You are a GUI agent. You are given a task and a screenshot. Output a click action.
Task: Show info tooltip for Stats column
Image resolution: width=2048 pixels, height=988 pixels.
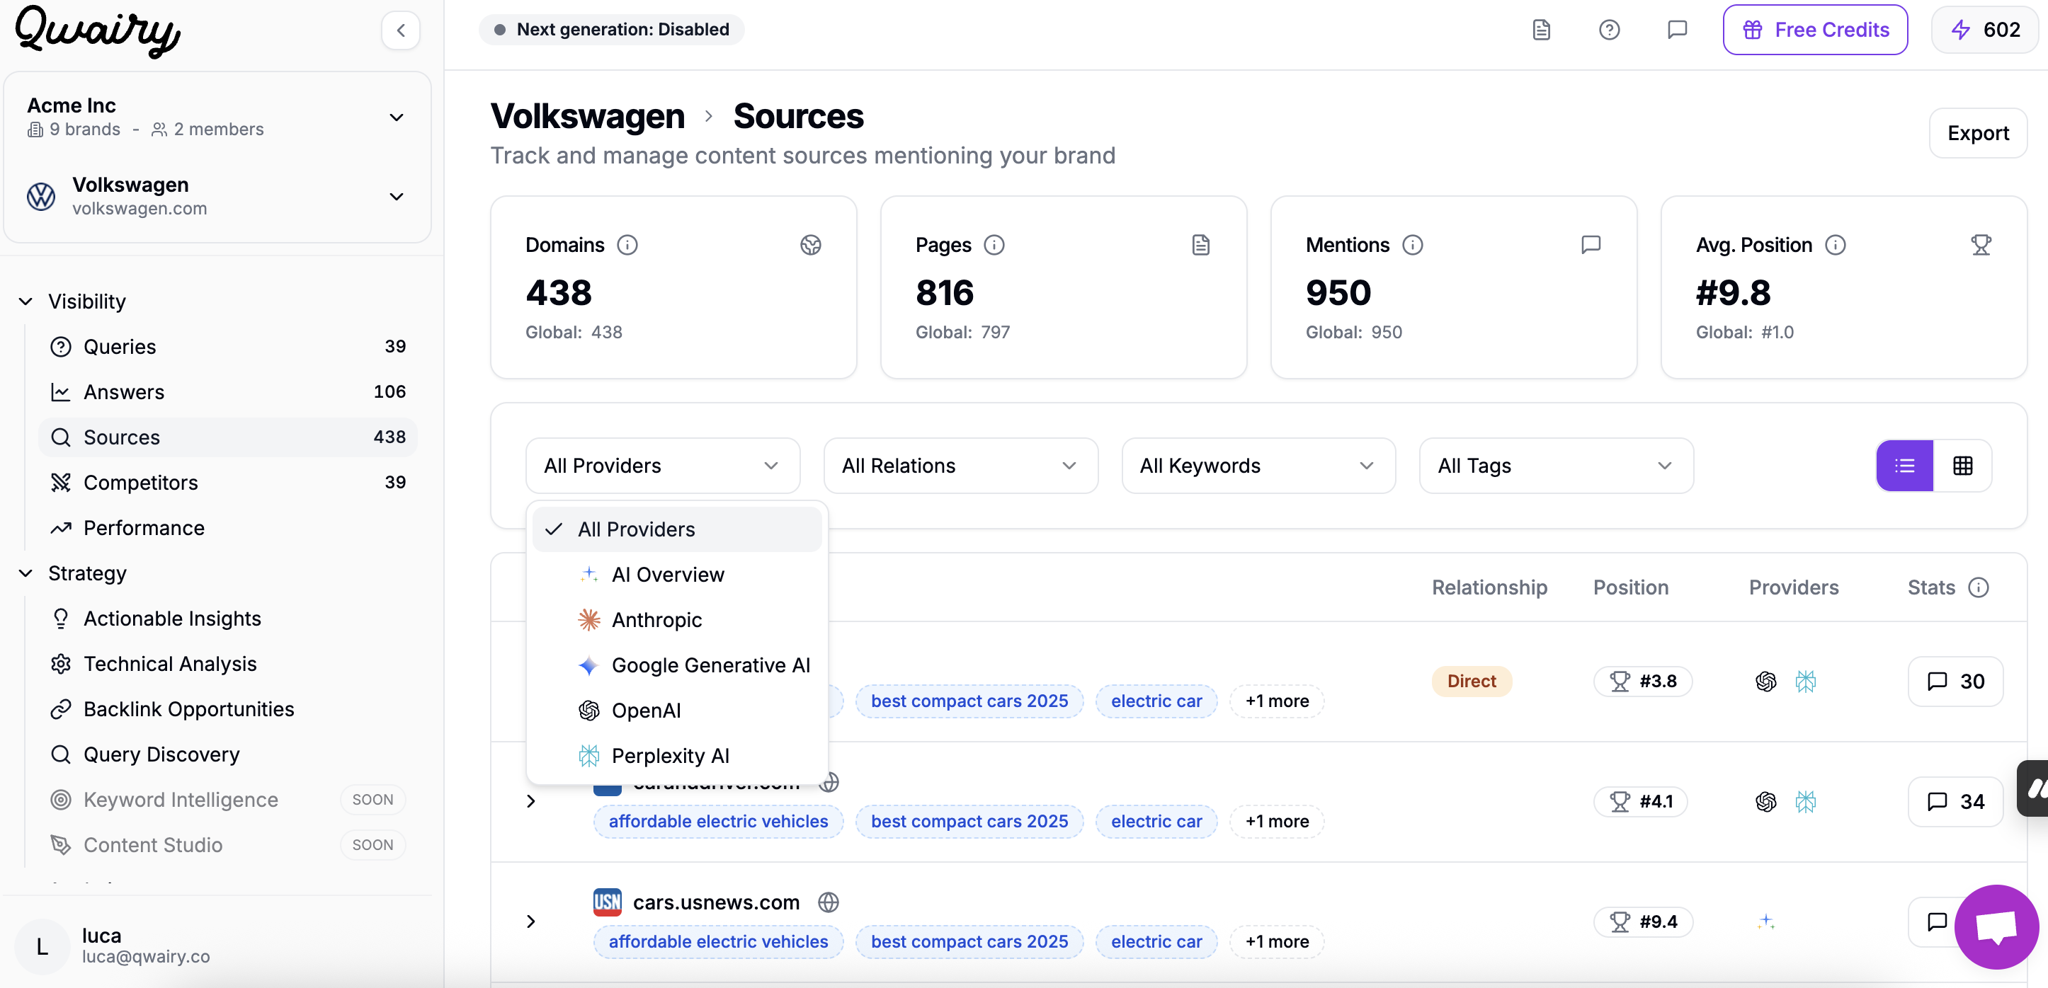pos(1978,587)
